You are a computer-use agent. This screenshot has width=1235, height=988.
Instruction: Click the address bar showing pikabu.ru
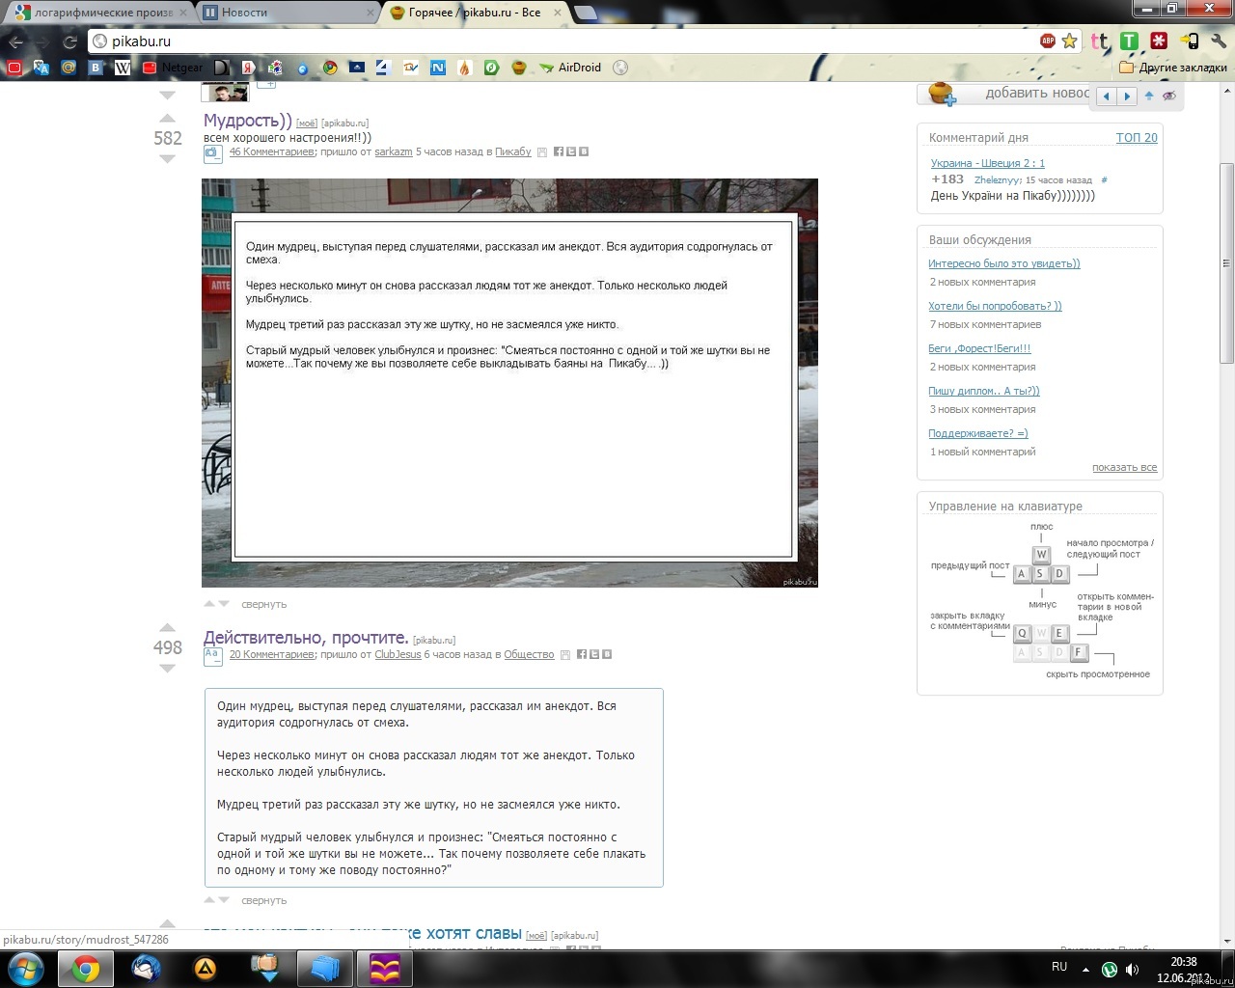click(560, 41)
